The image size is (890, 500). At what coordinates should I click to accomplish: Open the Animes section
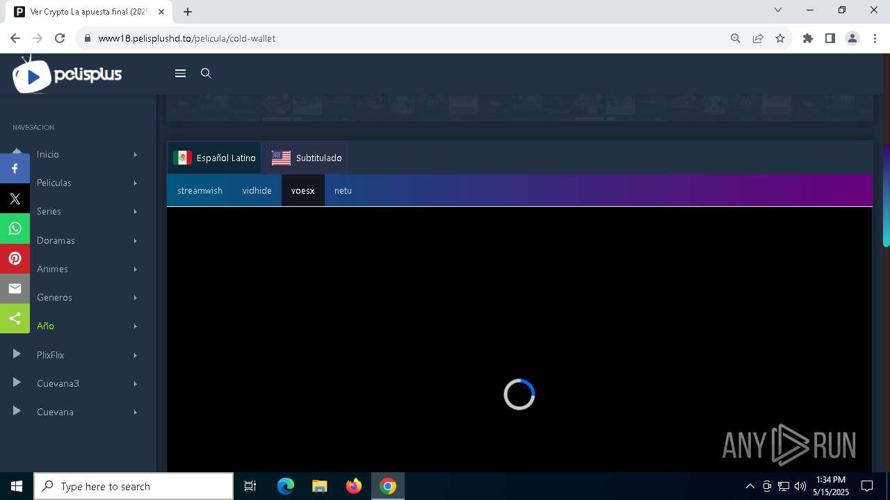pos(52,269)
